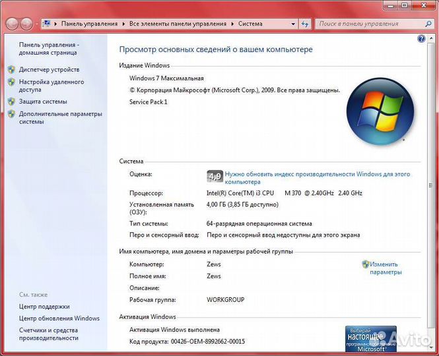The width and height of the screenshot is (439, 356).
Task: Click the WORKGROUP value
Action: click(x=226, y=300)
